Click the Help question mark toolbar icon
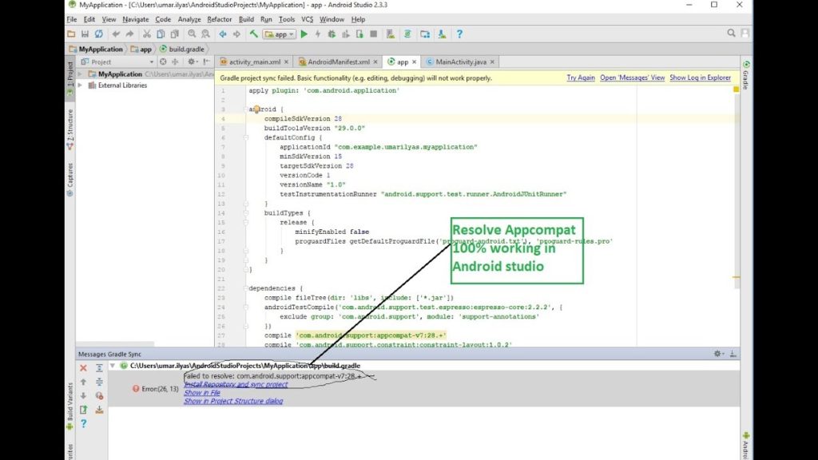Image resolution: width=818 pixels, height=460 pixels. click(459, 34)
